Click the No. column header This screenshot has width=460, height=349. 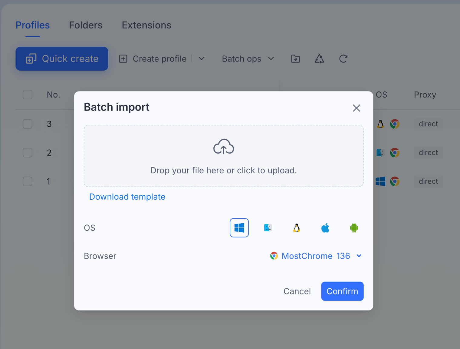click(54, 95)
